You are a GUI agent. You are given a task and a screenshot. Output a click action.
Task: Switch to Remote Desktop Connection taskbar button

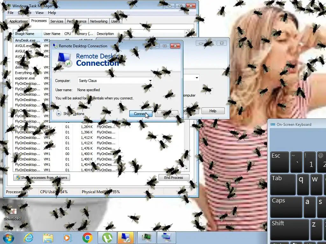(x=126, y=238)
